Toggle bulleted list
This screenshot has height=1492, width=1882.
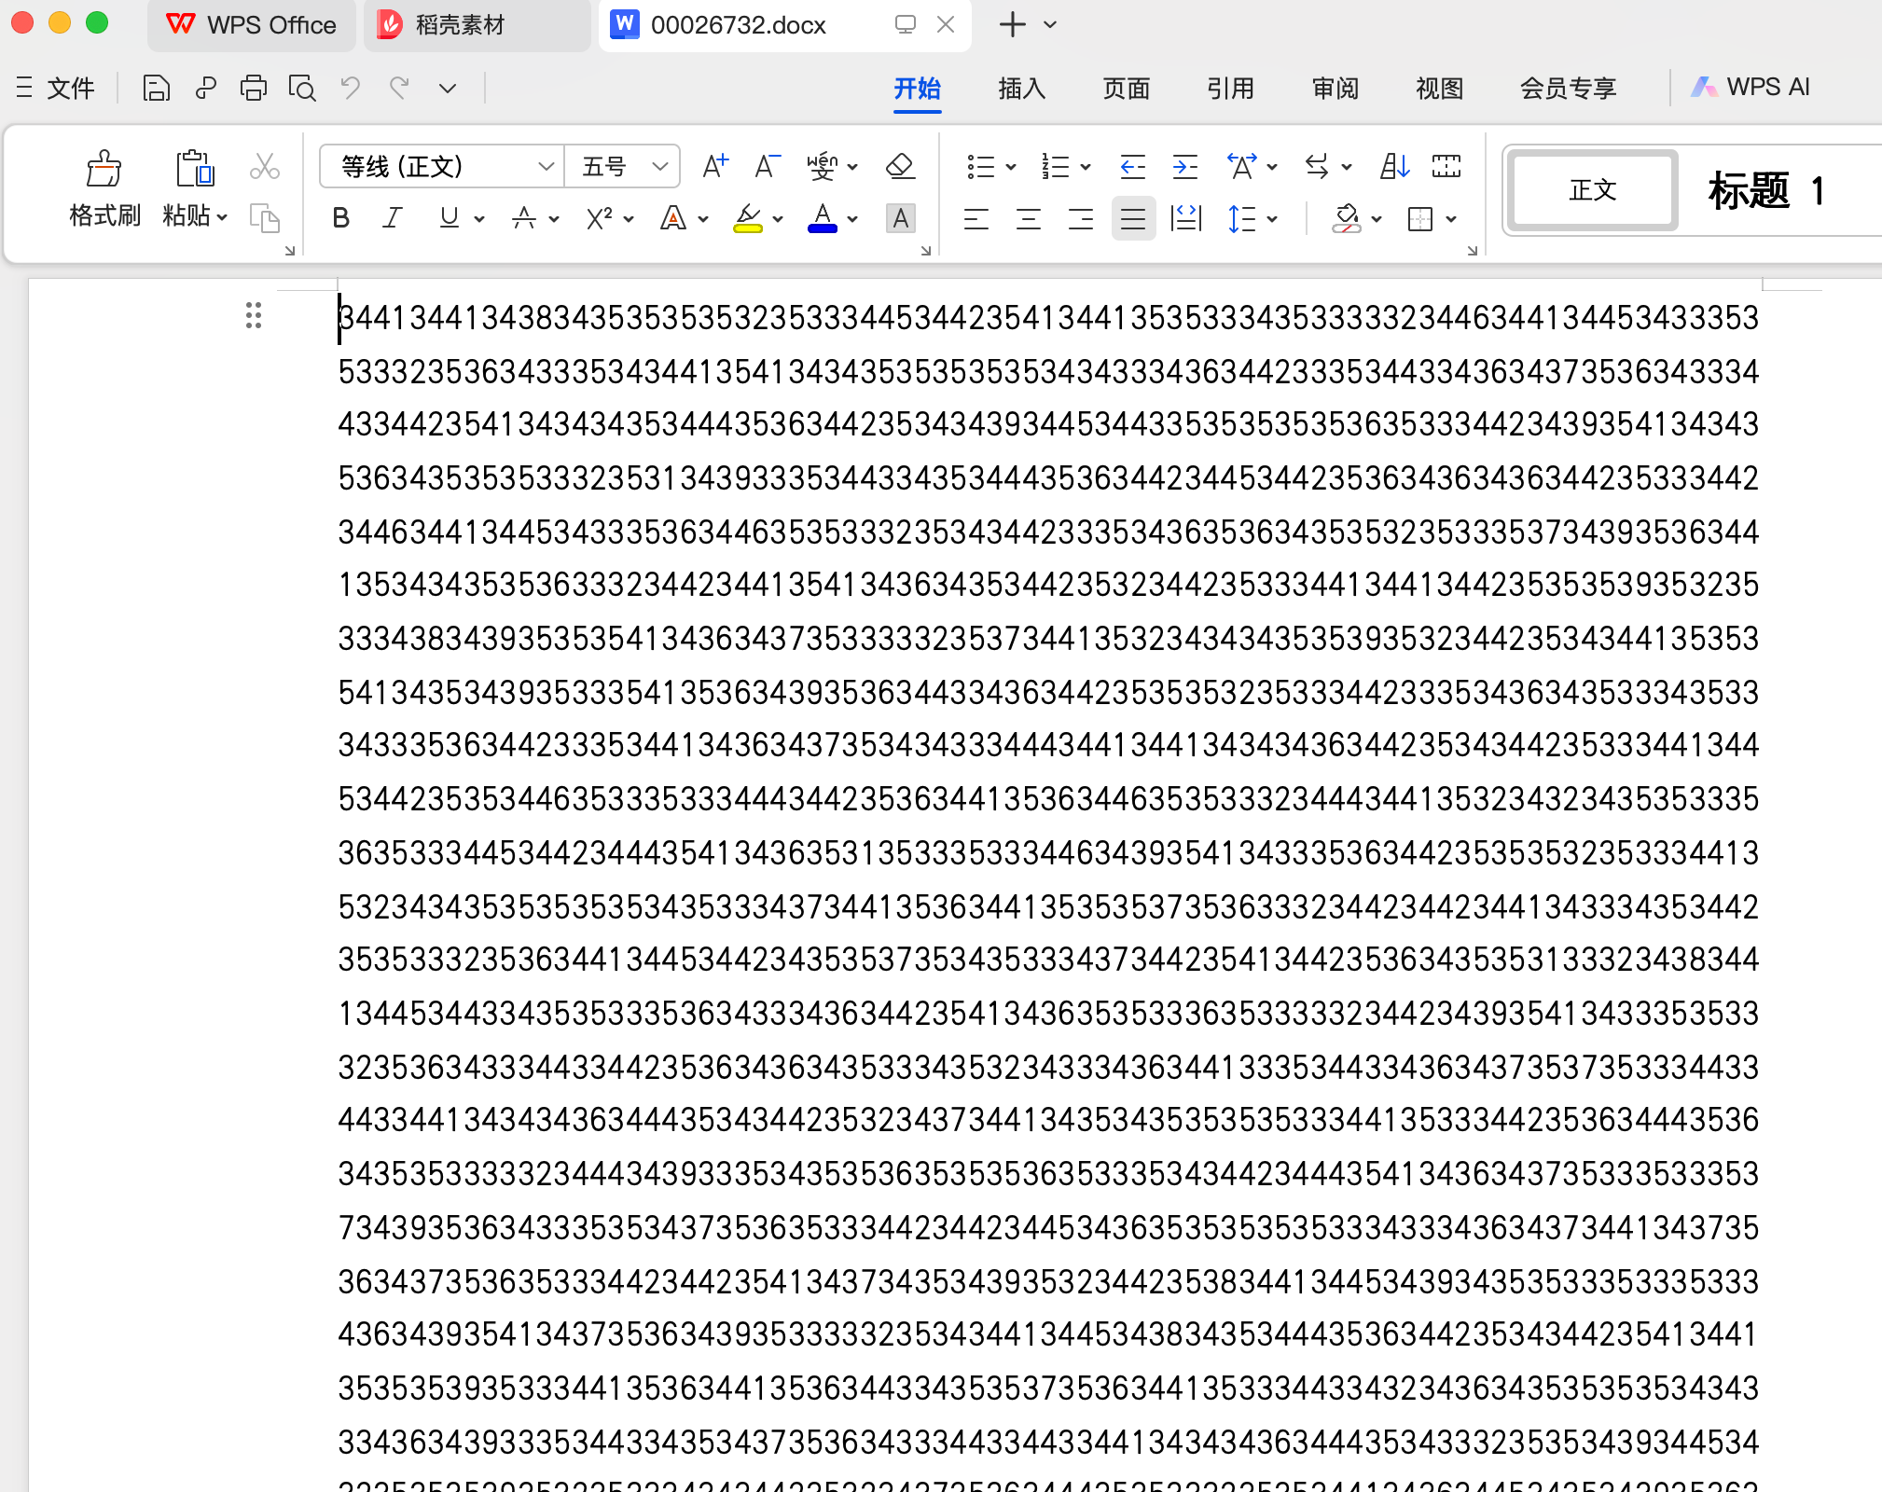coord(980,166)
